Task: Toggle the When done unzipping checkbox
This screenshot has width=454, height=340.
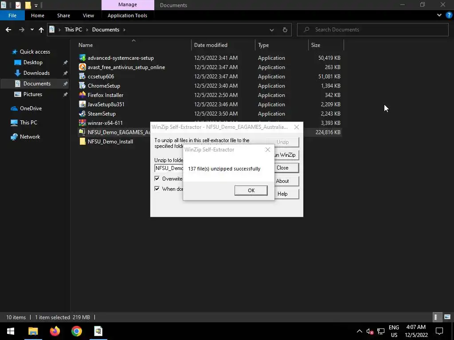Action: click(x=157, y=189)
